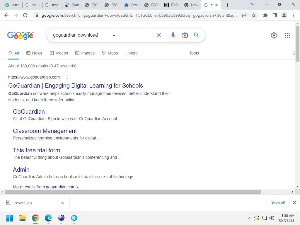Expand the cover1.jpg download options chevron

[x=62, y=203]
